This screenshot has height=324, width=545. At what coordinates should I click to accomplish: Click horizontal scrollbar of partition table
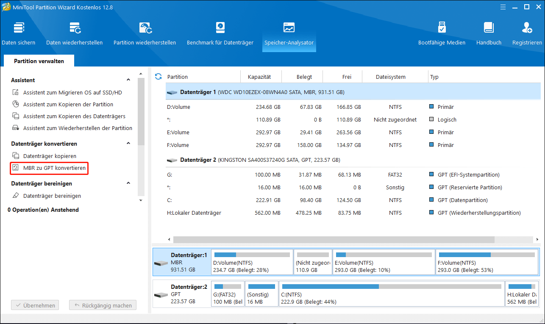[x=334, y=240]
